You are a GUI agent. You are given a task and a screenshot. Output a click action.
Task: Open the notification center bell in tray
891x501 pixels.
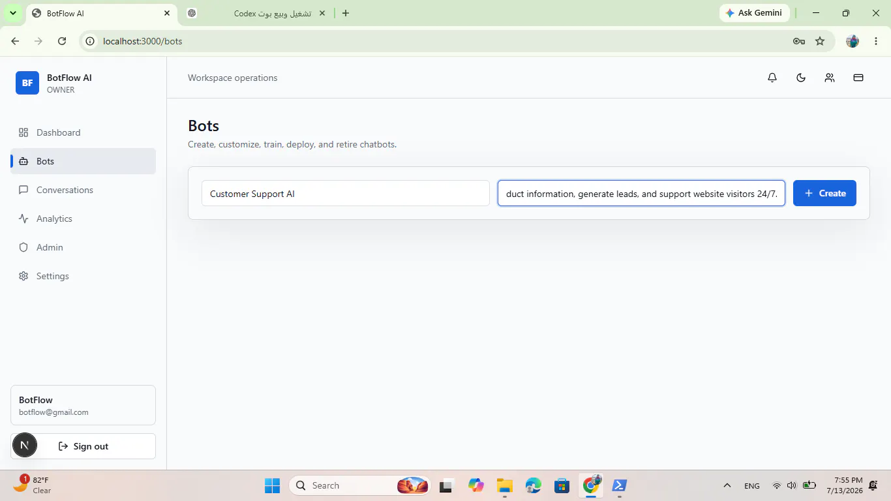click(x=873, y=485)
